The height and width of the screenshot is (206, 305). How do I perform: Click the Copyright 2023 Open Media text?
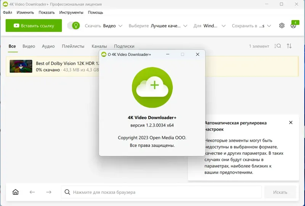(x=152, y=138)
